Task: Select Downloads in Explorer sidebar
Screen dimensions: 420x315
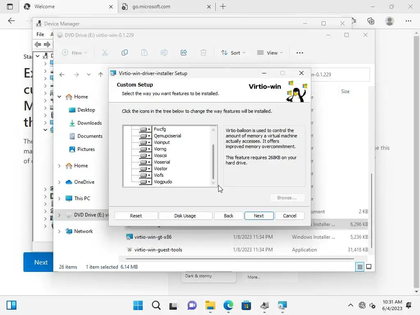Action: [x=85, y=123]
